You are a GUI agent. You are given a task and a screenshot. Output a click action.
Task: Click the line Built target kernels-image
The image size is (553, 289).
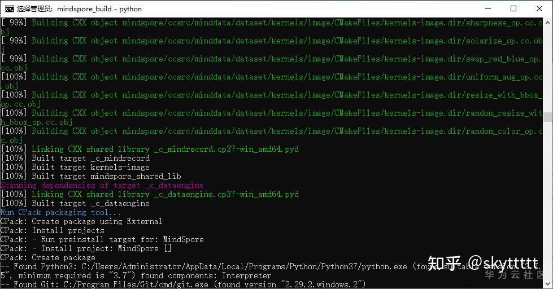[x=75, y=167]
